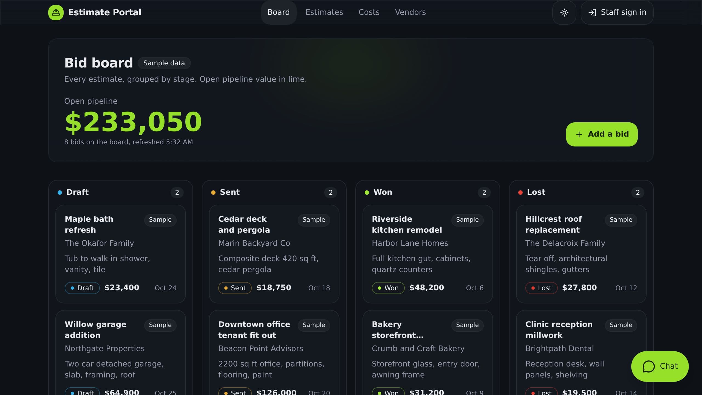Click the Won column count badge

pyautogui.click(x=484, y=193)
